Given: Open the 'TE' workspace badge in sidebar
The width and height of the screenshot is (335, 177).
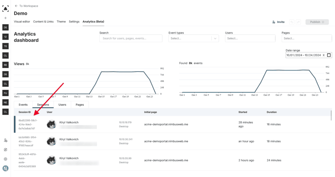Looking at the screenshot, I should [6, 46].
